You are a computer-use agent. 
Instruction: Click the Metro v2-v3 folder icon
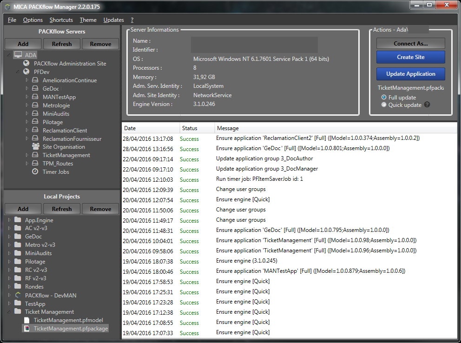tap(18, 244)
